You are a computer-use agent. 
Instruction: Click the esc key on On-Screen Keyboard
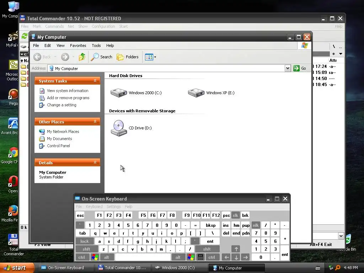[80, 215]
